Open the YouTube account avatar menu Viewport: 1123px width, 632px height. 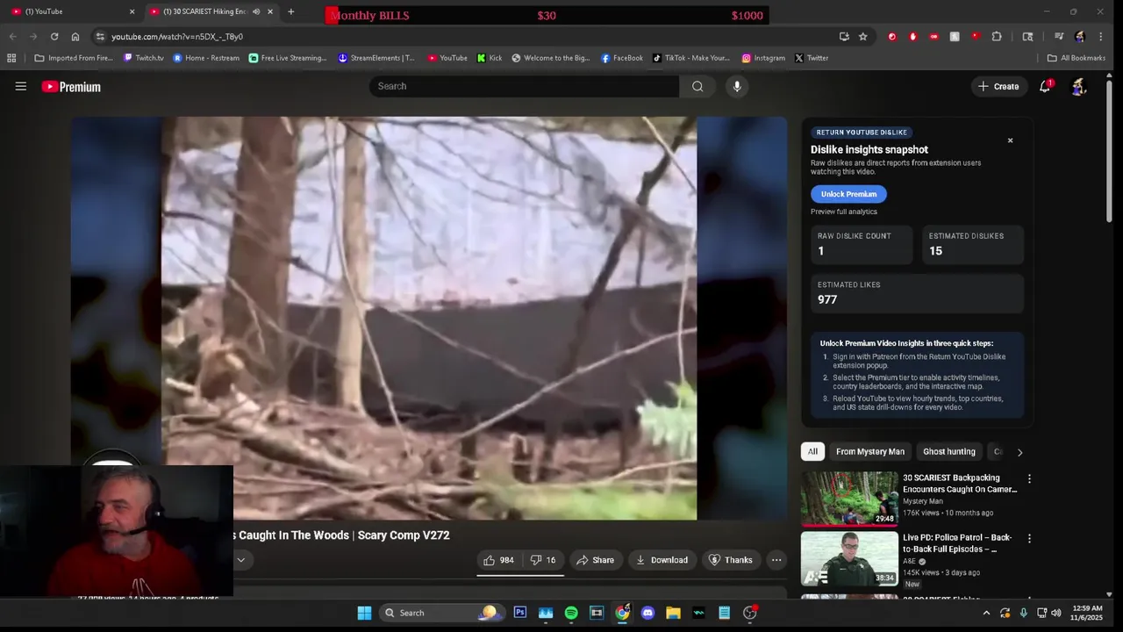coord(1079,86)
